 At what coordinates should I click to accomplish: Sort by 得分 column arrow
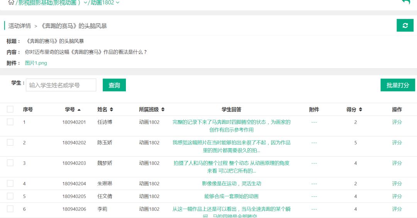point(361,110)
